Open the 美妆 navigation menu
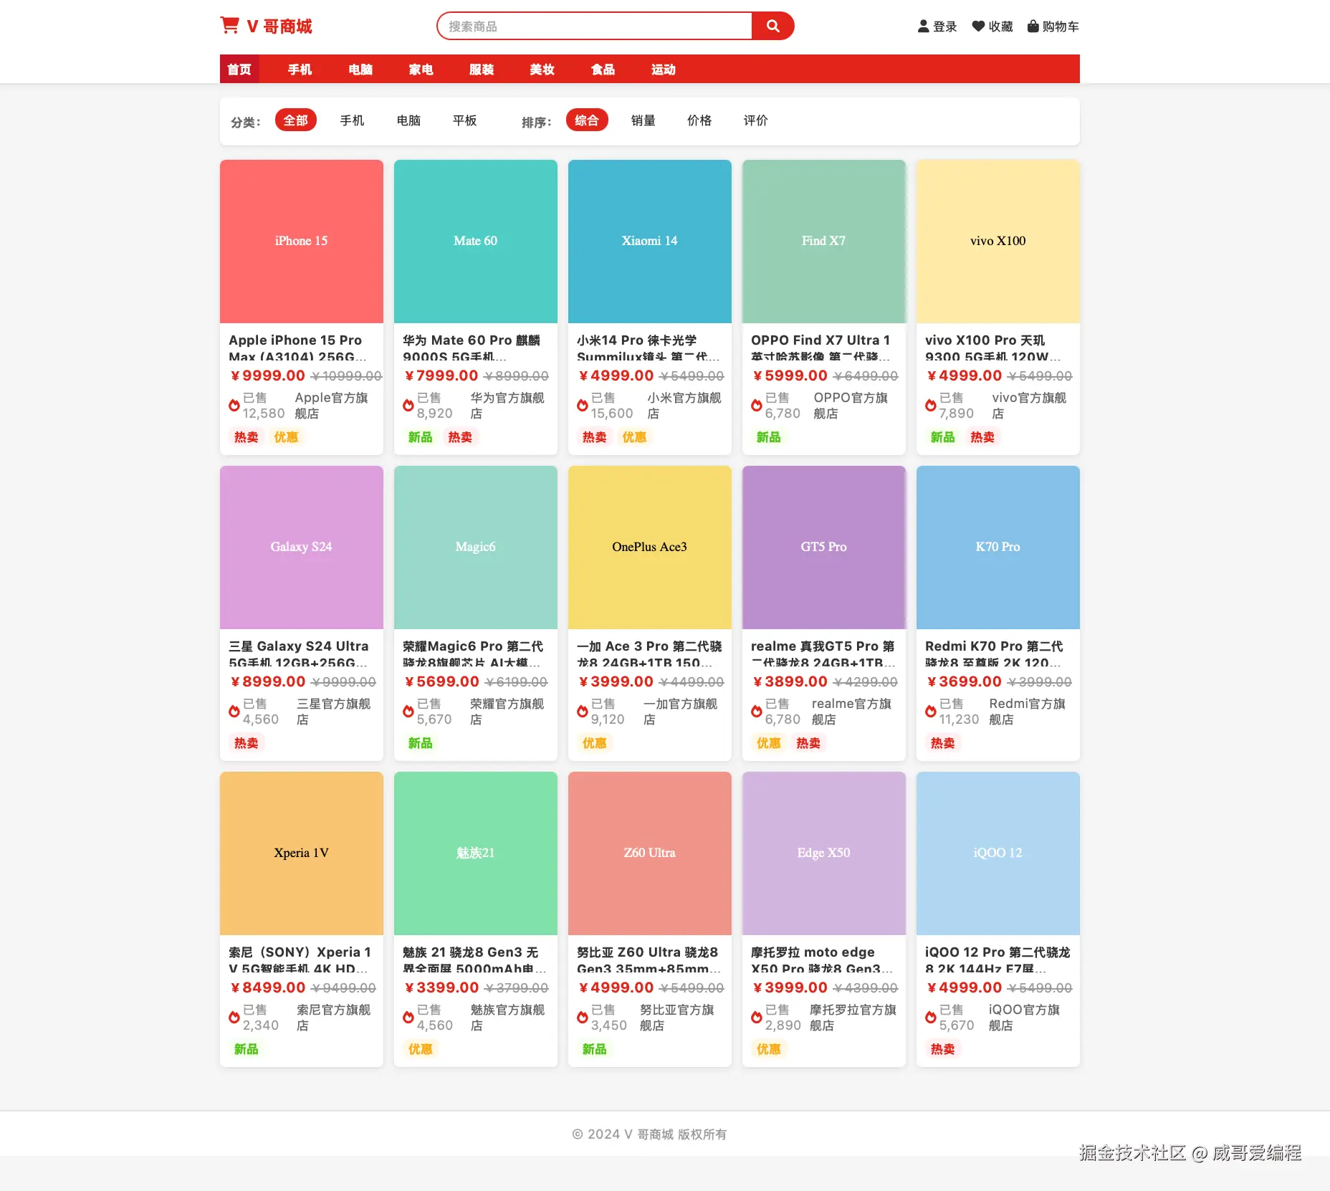Image resolution: width=1330 pixels, height=1191 pixels. click(x=542, y=70)
